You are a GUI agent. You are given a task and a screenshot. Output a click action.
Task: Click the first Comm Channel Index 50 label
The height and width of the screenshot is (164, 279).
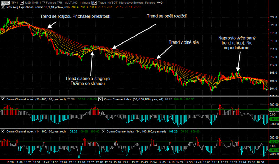(x=20, y=99)
